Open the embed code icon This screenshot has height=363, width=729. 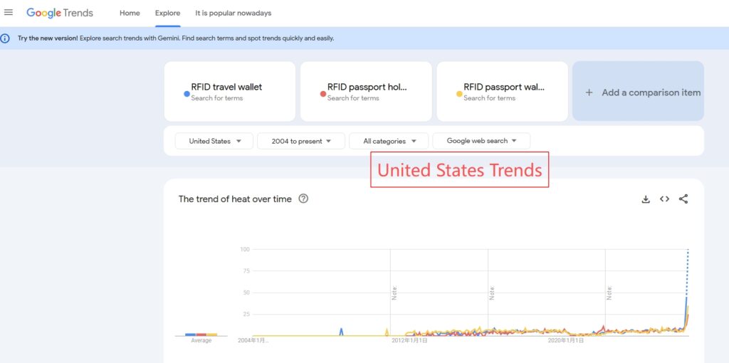[x=664, y=199]
